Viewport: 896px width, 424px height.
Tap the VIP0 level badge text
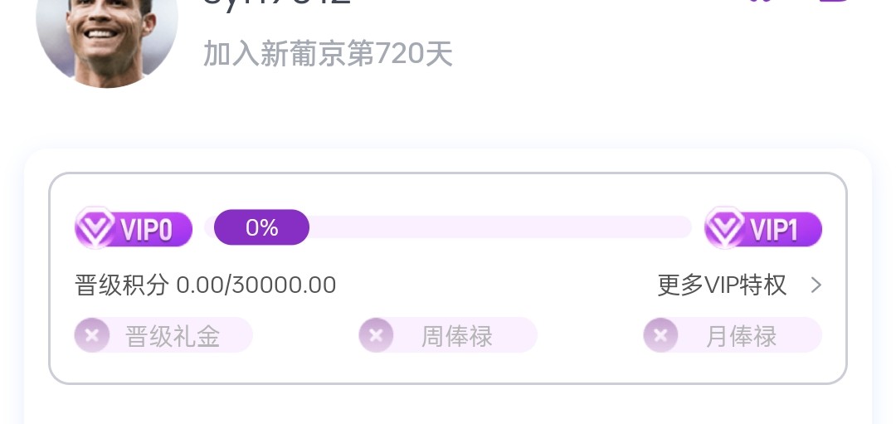point(147,230)
